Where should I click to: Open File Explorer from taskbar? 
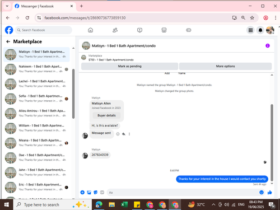pyautogui.click(x=111, y=205)
